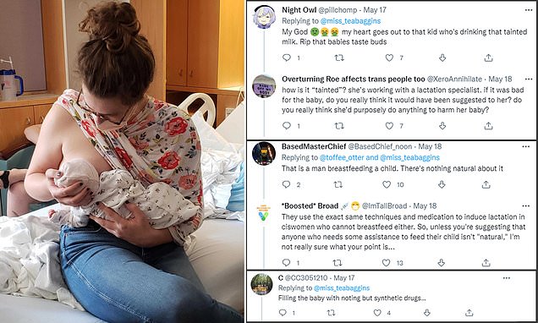This screenshot has height=323, width=538.
Task: Toggle like on BasedMasterChief's tweet
Action: point(387,184)
